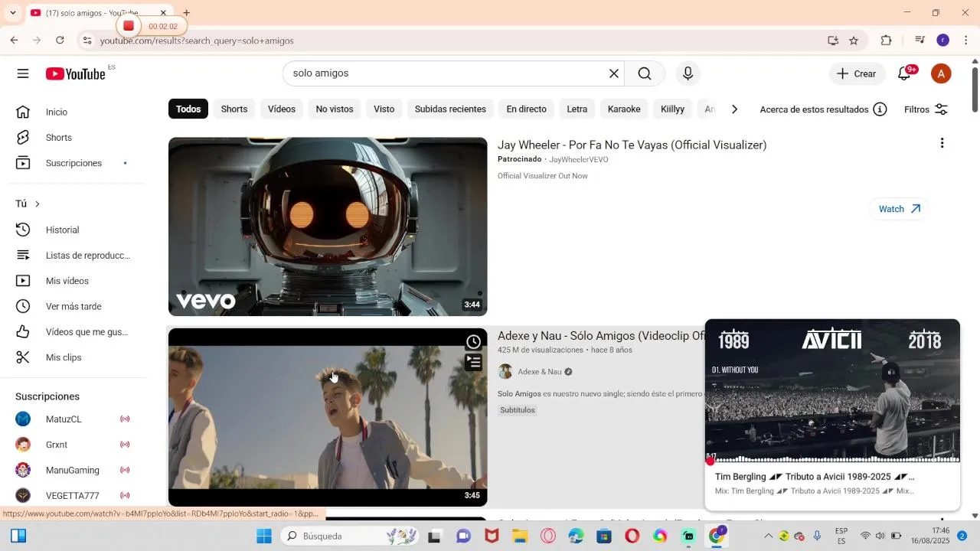Open the tab search dropdown in Chrome

click(x=12, y=13)
